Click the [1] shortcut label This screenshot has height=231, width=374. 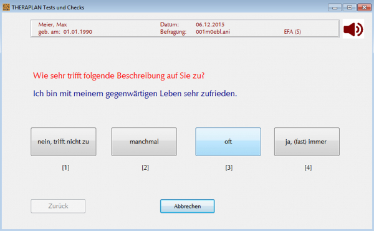(x=65, y=167)
